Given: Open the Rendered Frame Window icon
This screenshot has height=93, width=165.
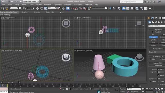Looking at the screenshot, I should (146, 8).
